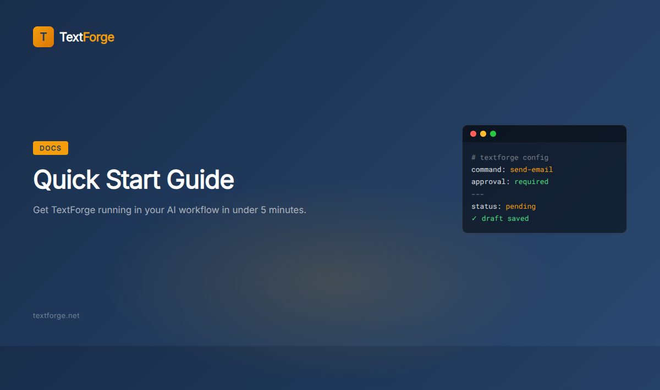Click the Quick Start Guide heading

[134, 180]
